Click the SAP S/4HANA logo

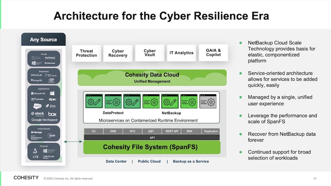[x=37, y=99]
